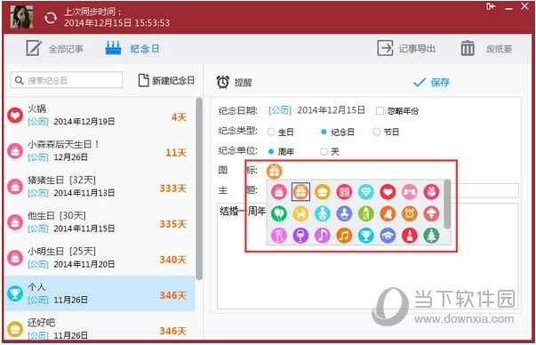Click the icon picker scrollbar
Screen dimensions: 536x345
click(x=447, y=205)
